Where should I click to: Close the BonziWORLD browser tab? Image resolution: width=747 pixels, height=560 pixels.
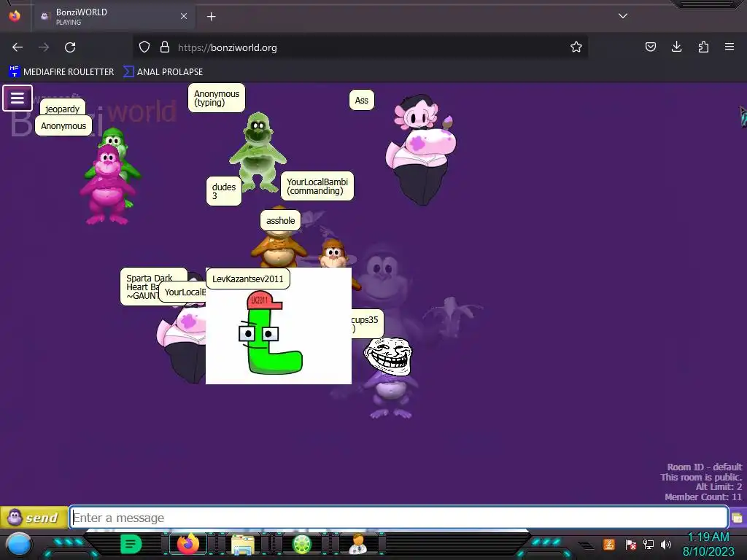184,16
